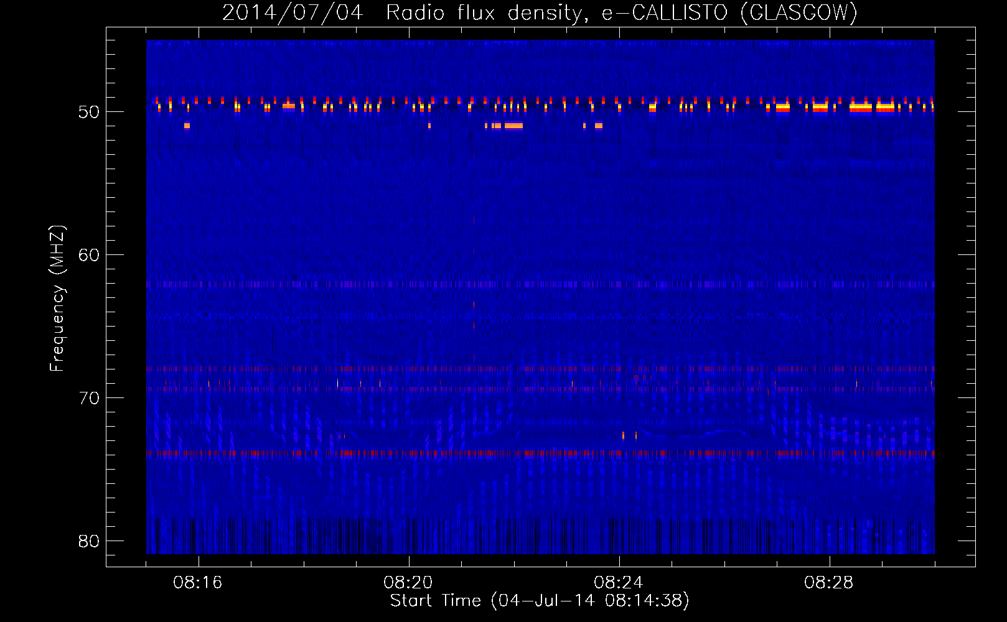Select the 80 MHz frequency tick label
Image resolution: width=1007 pixels, height=622 pixels.
(89, 541)
